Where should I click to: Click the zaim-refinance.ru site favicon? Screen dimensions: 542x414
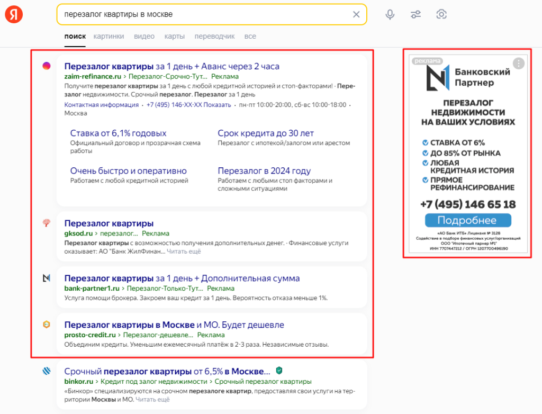pos(47,66)
